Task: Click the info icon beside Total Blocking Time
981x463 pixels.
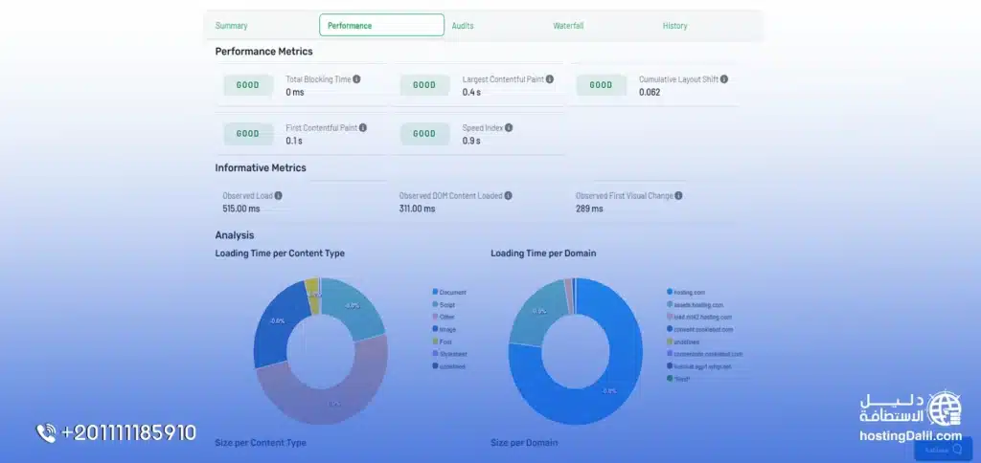Action: (x=357, y=79)
